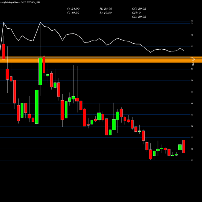Click the 21 price axis label
Screen dimensions: 202x202
[x=192, y=149]
